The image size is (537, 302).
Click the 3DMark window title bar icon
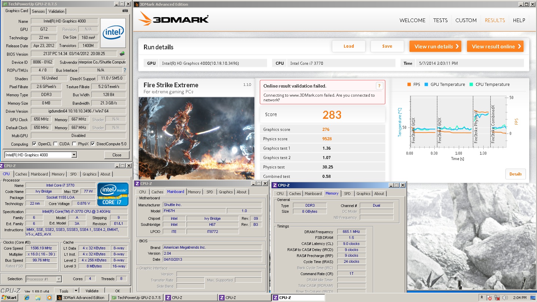pyautogui.click(x=136, y=4)
